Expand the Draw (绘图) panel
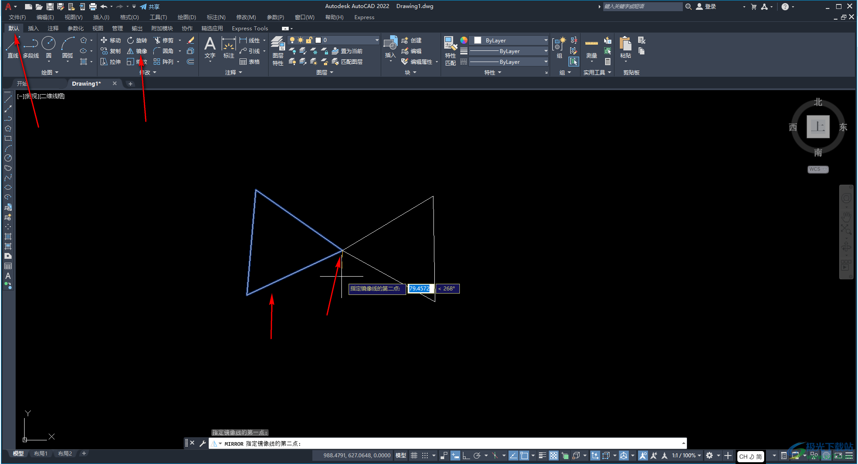The image size is (858, 464). click(50, 72)
